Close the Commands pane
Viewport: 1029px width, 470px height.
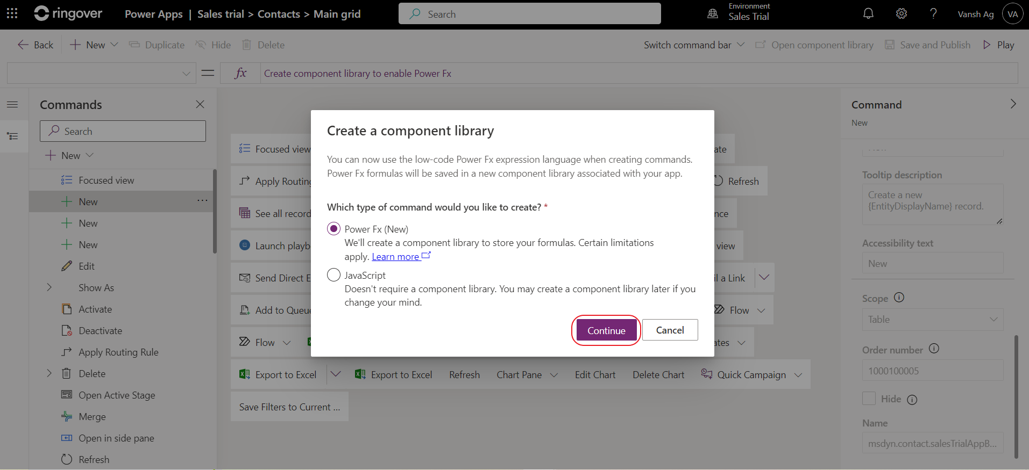pyautogui.click(x=200, y=104)
